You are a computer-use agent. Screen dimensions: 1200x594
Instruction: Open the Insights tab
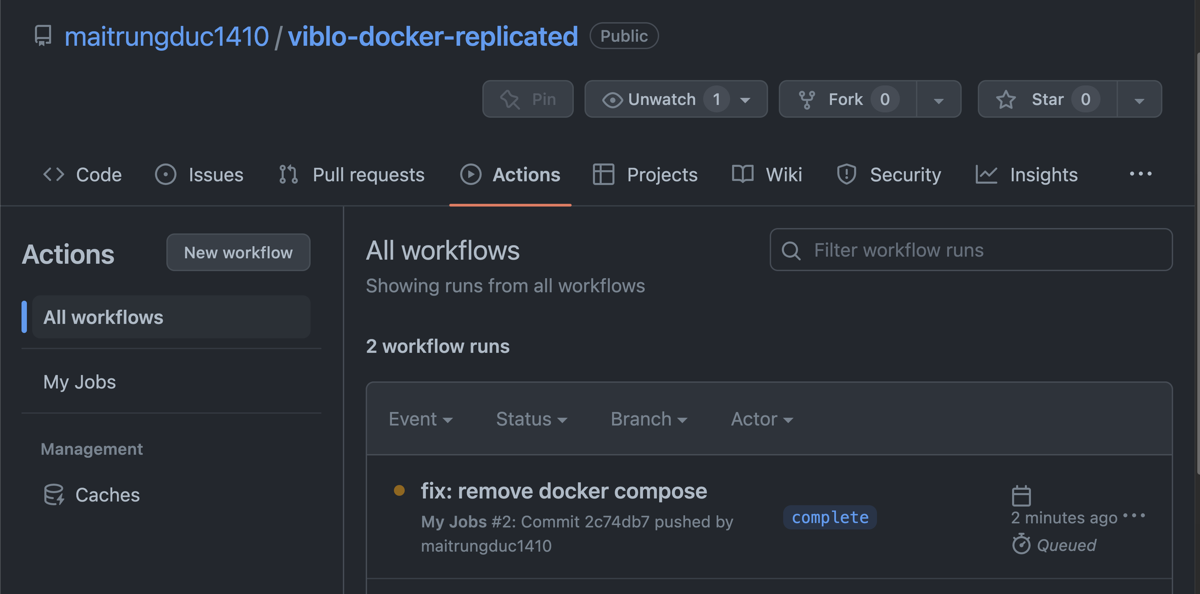pos(1026,174)
